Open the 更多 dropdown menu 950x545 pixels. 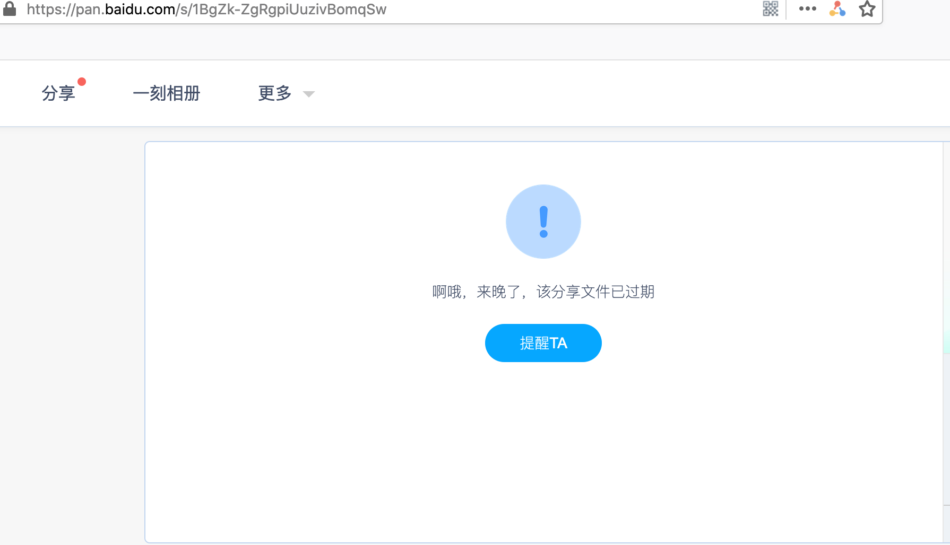[x=275, y=93]
